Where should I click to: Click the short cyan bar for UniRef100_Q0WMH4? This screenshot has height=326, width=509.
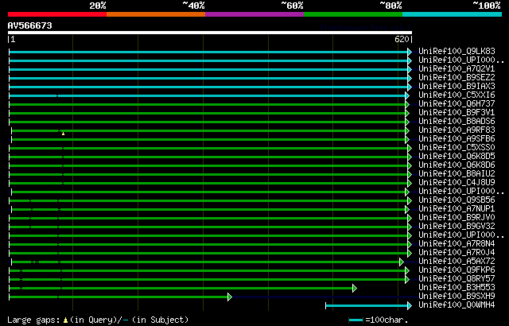pyautogui.click(x=366, y=305)
